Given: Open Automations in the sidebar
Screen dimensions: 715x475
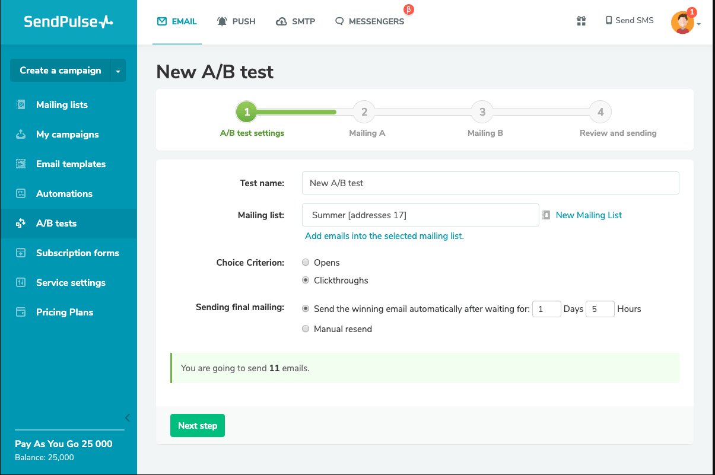Looking at the screenshot, I should (68, 194).
